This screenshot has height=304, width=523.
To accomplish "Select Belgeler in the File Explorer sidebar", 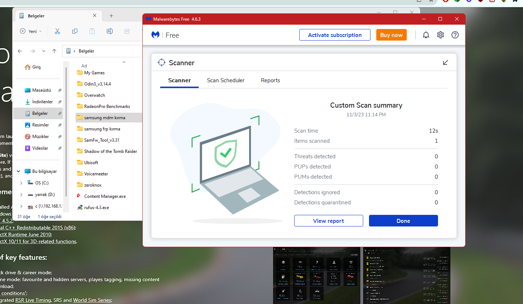I will click(x=38, y=113).
